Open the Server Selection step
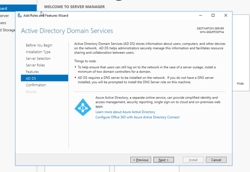The width and height of the screenshot is (250, 172). [38, 58]
